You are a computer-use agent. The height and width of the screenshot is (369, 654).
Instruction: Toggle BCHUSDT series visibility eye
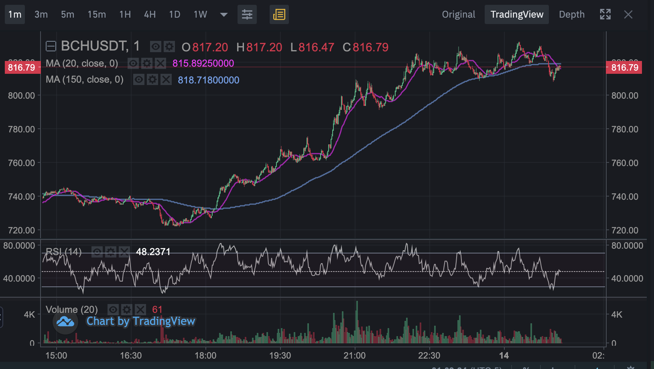(156, 47)
